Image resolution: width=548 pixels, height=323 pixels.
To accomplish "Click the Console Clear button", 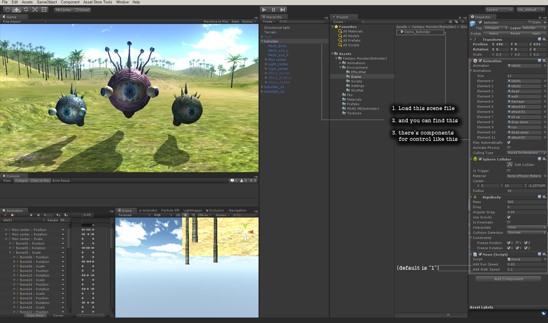I will (7, 181).
